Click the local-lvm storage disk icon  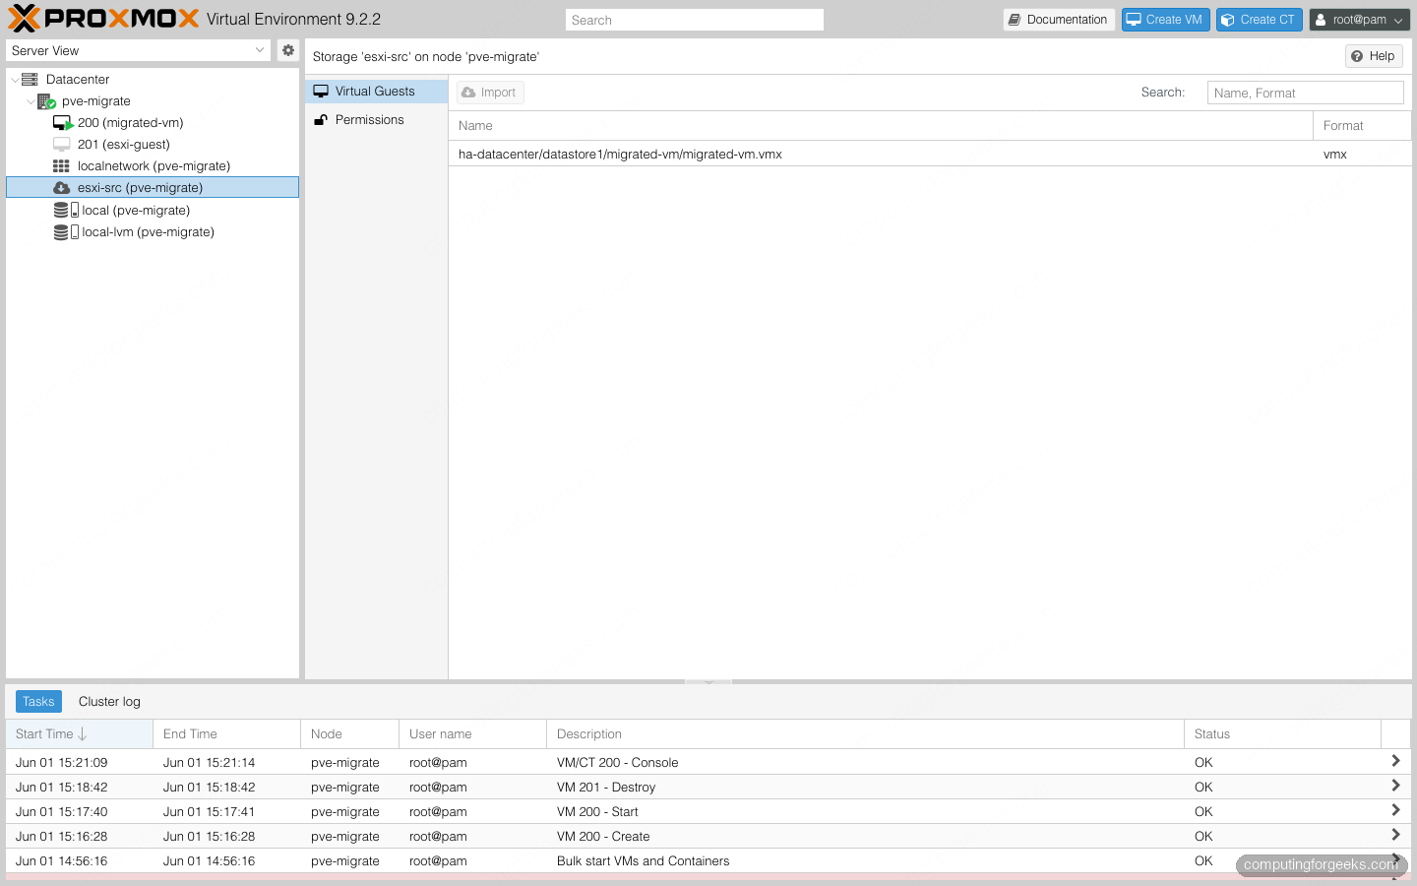point(66,232)
